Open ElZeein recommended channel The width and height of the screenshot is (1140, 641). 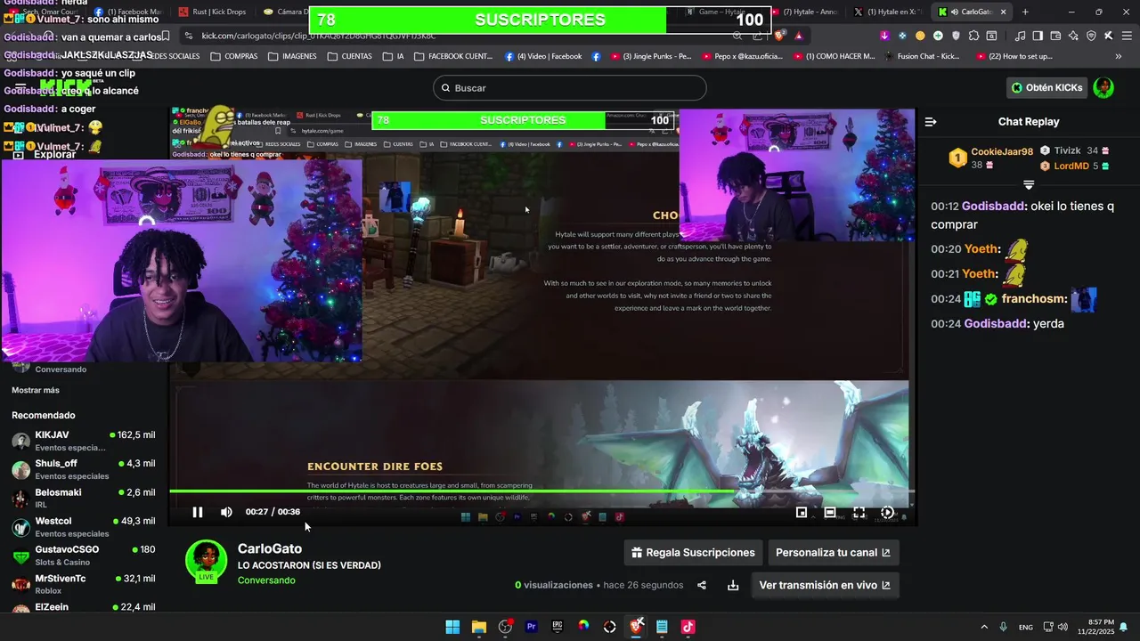point(84,608)
